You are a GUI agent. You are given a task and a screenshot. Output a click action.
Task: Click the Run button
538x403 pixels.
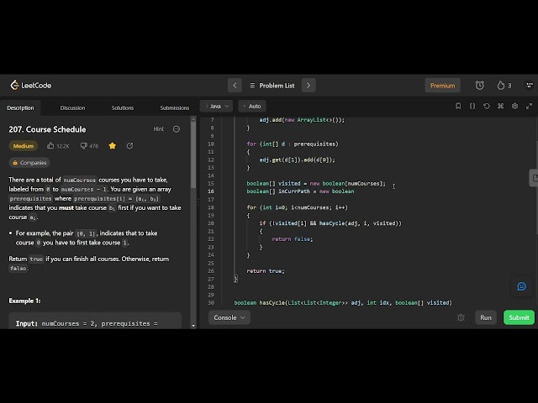coord(486,317)
